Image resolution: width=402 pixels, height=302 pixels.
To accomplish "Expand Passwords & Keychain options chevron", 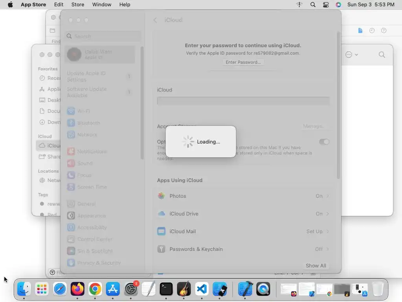I will tap(328, 249).
